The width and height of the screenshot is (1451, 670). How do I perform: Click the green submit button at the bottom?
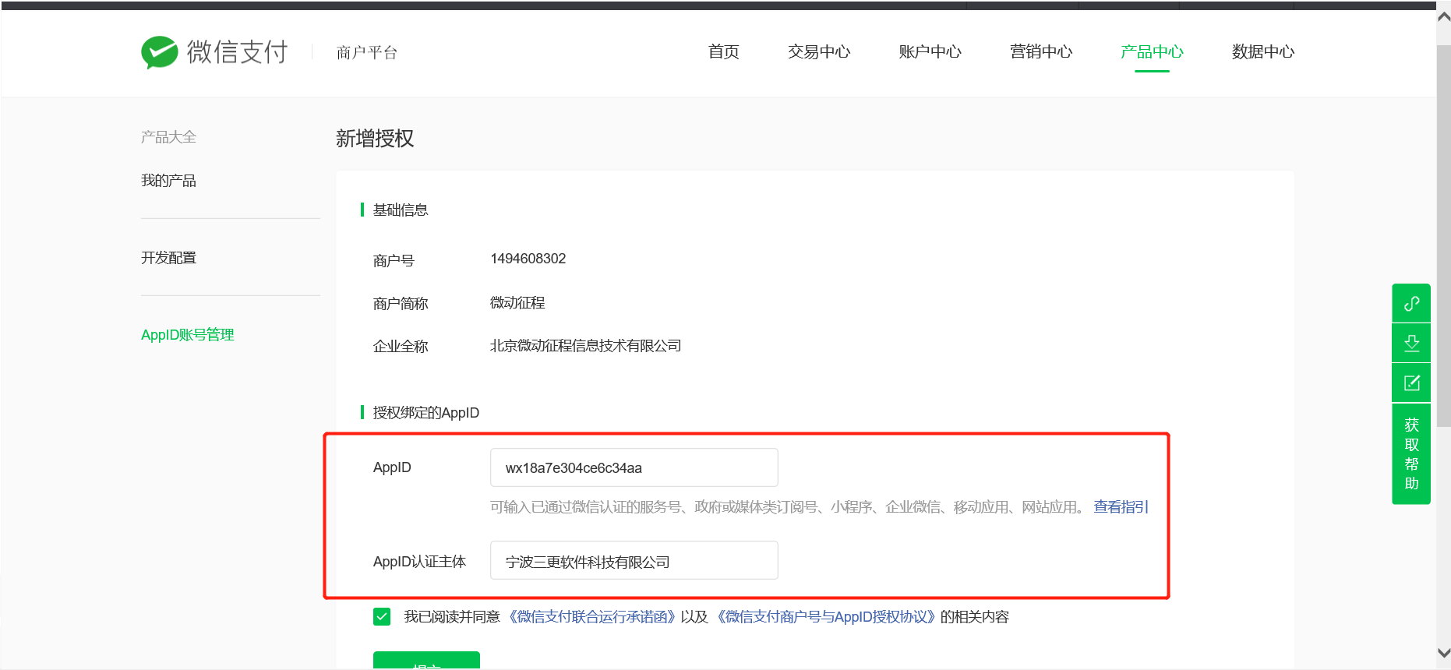[x=426, y=661]
